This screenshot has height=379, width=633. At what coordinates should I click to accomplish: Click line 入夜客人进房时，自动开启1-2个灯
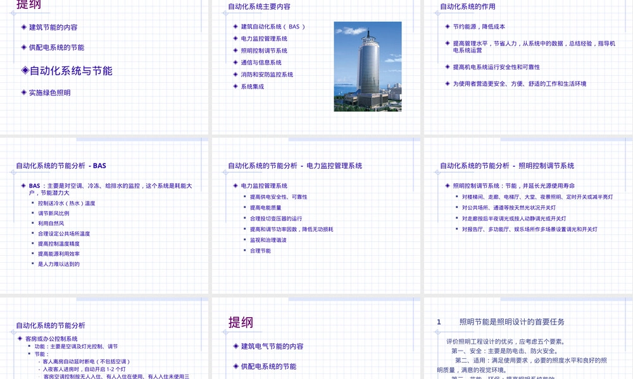coord(84,369)
